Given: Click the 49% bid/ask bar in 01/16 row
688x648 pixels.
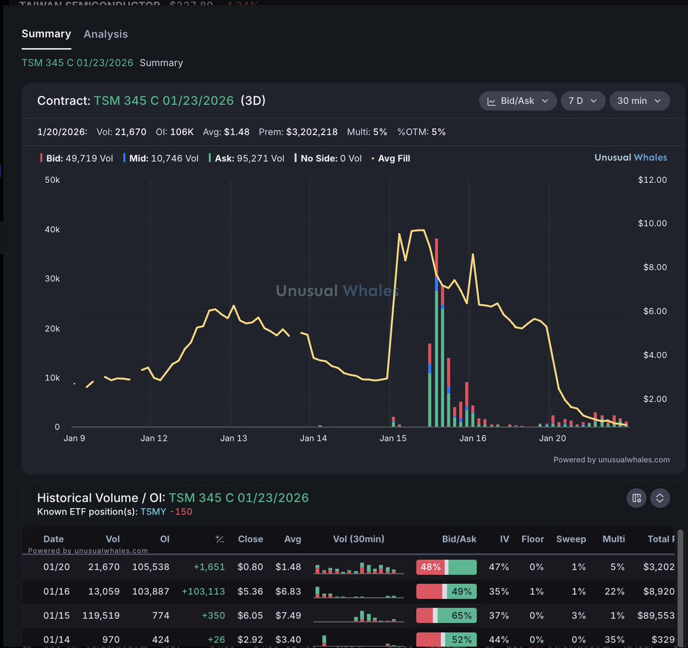Looking at the screenshot, I should 446,591.
